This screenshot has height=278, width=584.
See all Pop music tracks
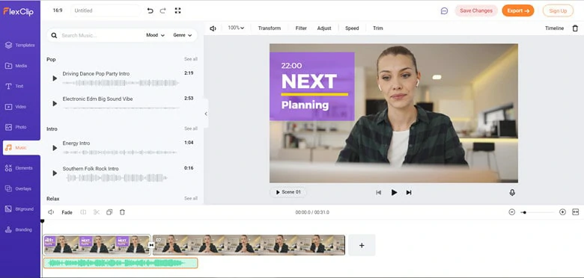coord(191,59)
